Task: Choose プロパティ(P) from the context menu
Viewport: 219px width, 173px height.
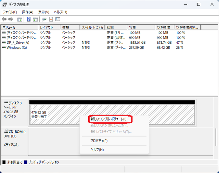Action: click(x=99, y=141)
